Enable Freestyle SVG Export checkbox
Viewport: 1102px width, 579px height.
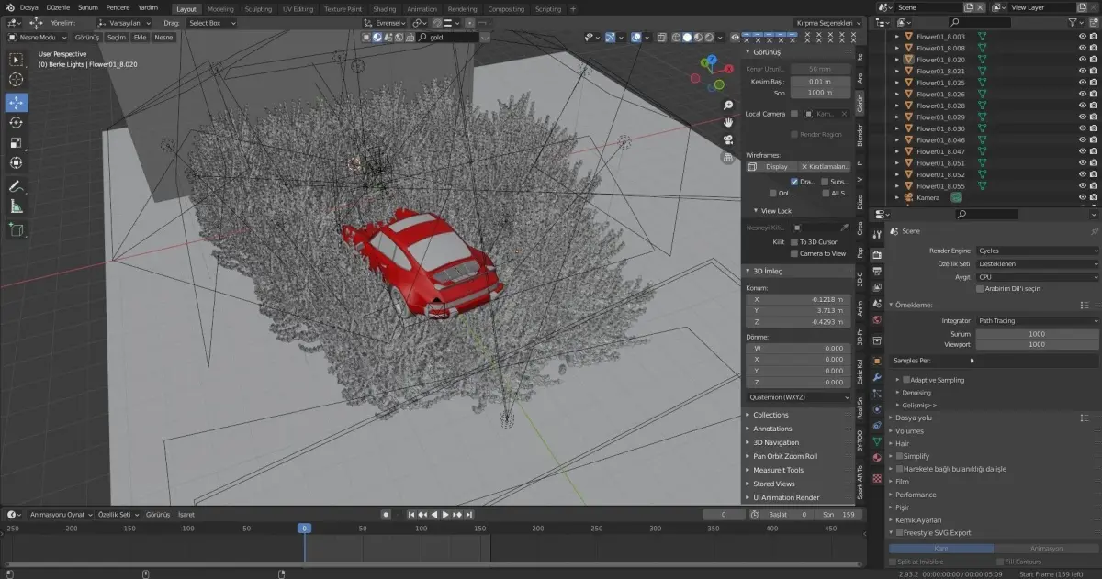click(x=899, y=533)
